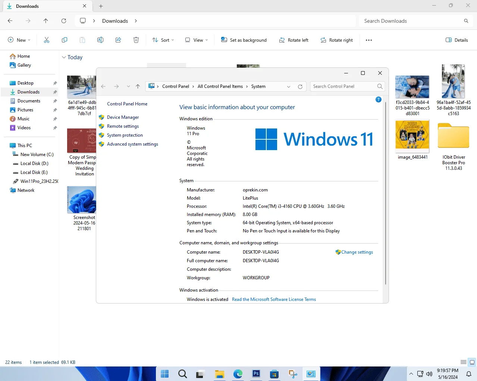Click the Cut scissors icon in Explorer toolbar
This screenshot has height=381, width=477.
(x=47, y=40)
